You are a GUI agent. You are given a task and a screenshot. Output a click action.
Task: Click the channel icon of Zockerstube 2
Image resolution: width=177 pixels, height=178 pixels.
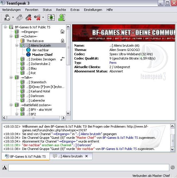23,64
